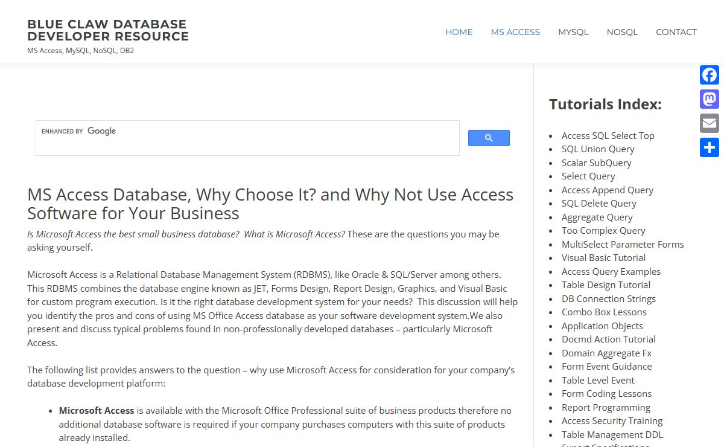The width and height of the screenshot is (724, 447).
Task: Open the Report Programming link
Action: pyautogui.click(x=606, y=407)
